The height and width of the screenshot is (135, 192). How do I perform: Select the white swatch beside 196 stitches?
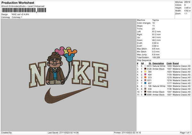click(145, 86)
